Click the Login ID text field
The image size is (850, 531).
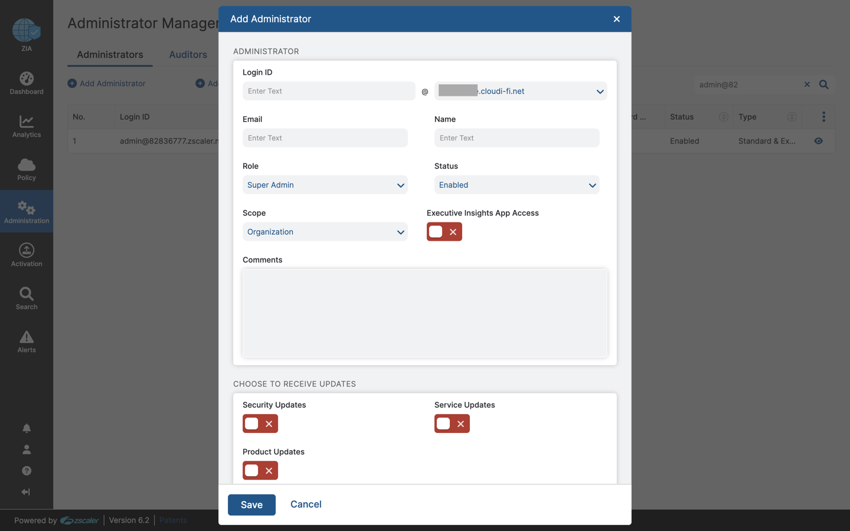click(328, 91)
